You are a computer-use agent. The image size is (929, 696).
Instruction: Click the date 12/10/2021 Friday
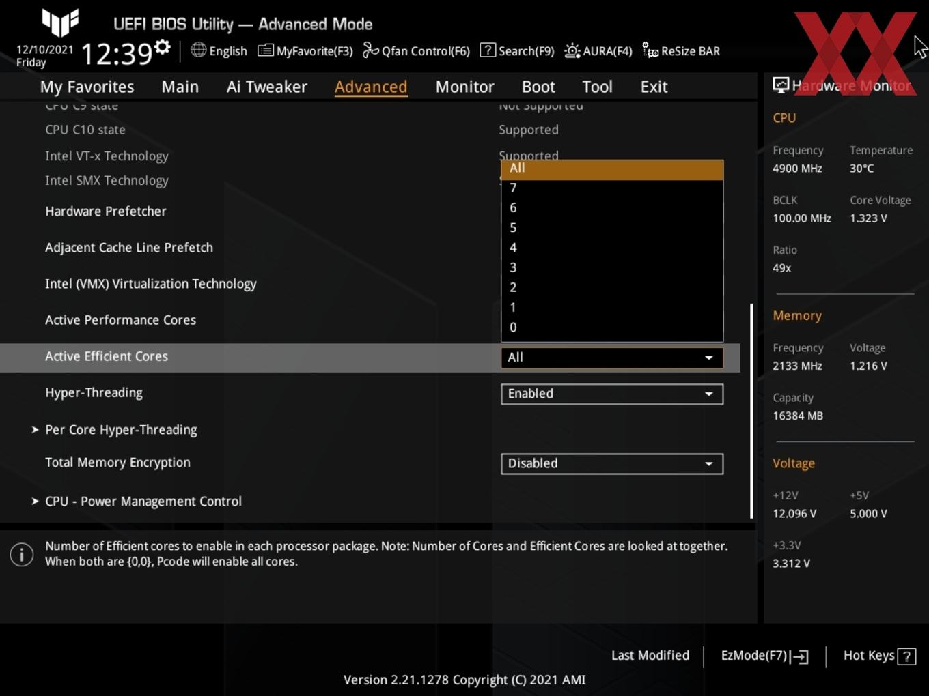(x=44, y=56)
